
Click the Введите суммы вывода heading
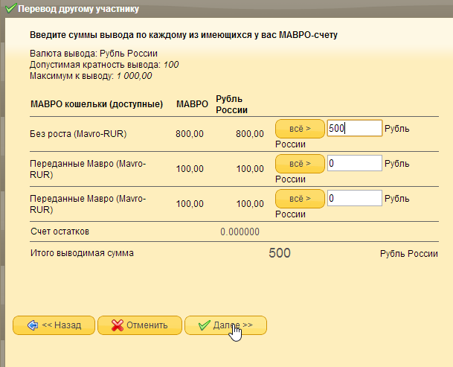(x=184, y=35)
